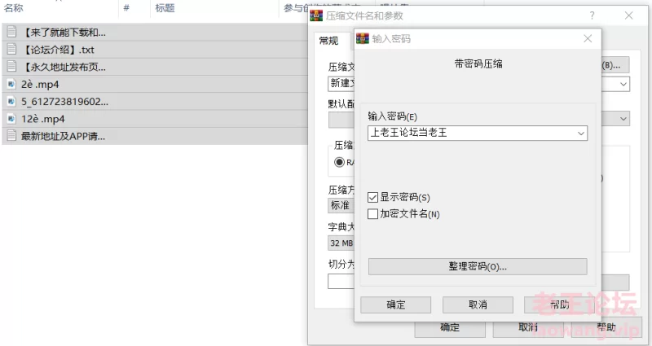Select the file 12è .mp4
The height and width of the screenshot is (346, 652).
[155, 119]
